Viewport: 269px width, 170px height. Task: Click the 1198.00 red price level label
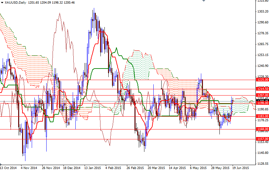[262, 103]
